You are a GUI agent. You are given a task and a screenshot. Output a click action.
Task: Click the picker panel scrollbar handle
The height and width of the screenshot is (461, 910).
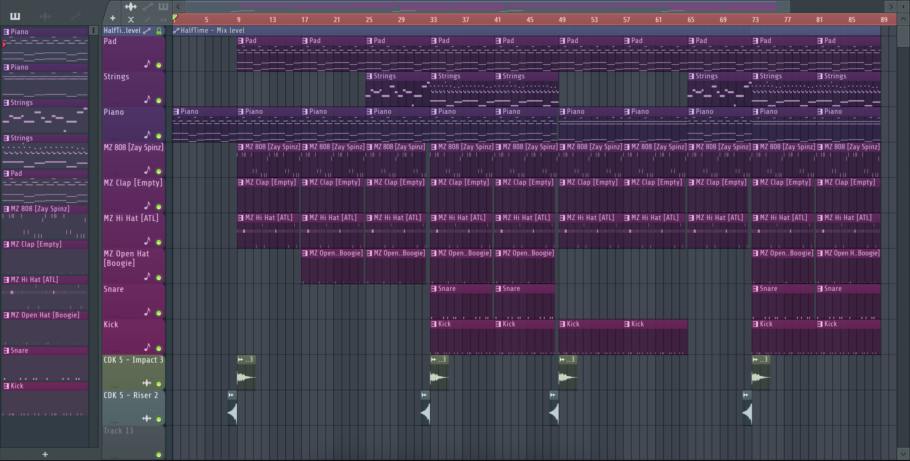[x=93, y=30]
